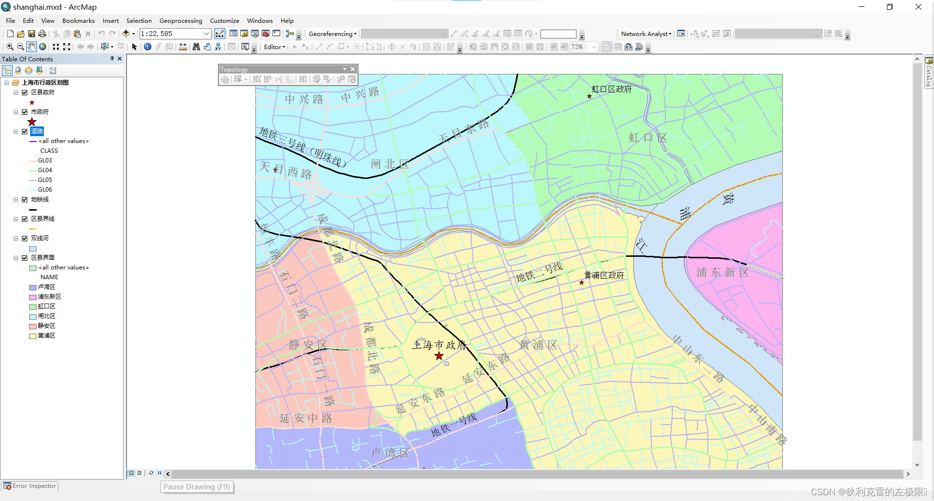The image size is (934, 501).
Task: Uncheck the 道路 layer visibility
Action: [x=25, y=131]
